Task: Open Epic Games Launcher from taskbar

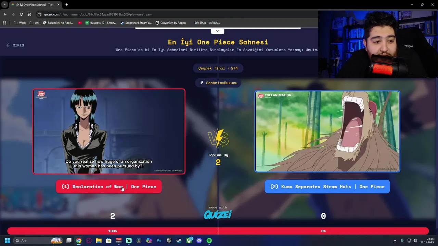Action: (169, 241)
